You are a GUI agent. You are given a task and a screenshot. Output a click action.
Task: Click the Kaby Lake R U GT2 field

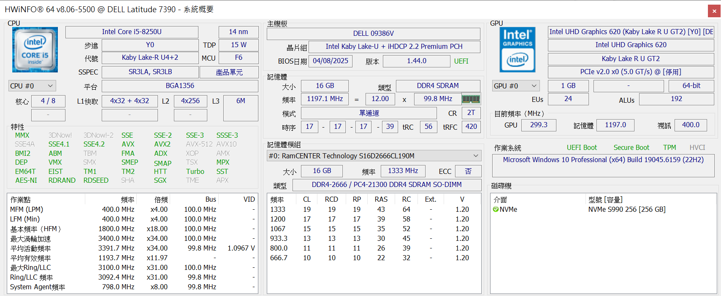[631, 59]
